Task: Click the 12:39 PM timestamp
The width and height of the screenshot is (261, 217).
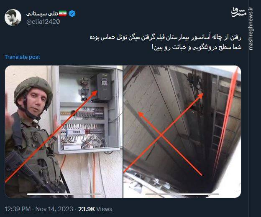Action: pyautogui.click(x=18, y=209)
